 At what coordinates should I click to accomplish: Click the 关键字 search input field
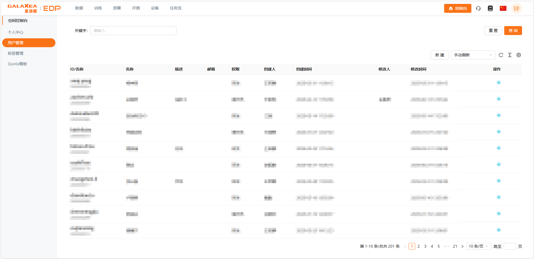(x=133, y=31)
